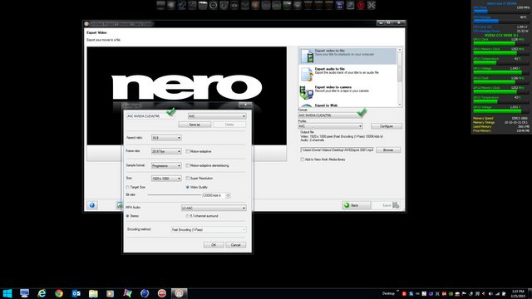Open the Format dropdown showing AVC NVIDIA CUDA
Image resolution: width=532 pixels, height=299 pixels.
(x=331, y=115)
